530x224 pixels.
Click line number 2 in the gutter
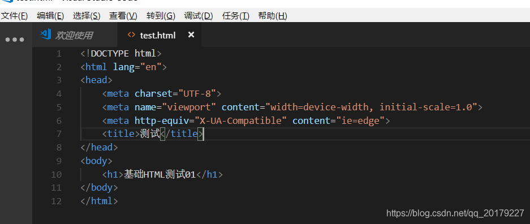coord(59,67)
